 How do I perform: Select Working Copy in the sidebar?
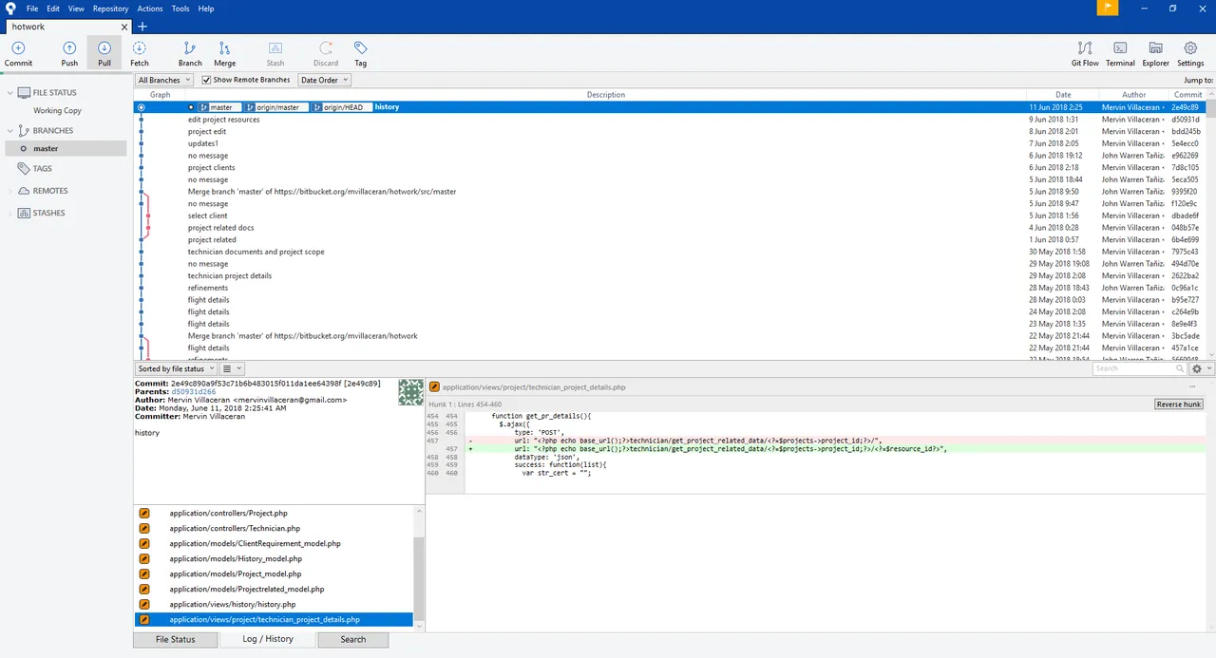[57, 110]
